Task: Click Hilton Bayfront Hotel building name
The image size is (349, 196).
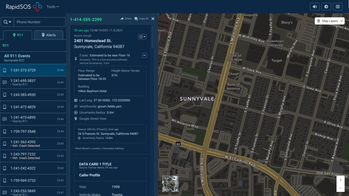Action: (92, 91)
